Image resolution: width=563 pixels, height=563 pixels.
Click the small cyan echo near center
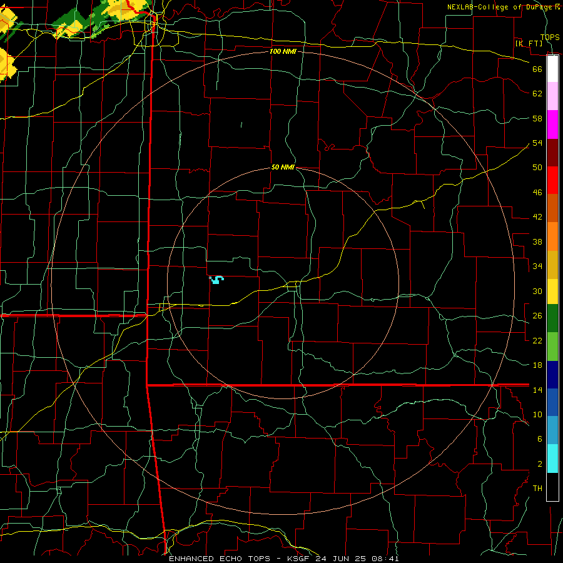click(216, 280)
